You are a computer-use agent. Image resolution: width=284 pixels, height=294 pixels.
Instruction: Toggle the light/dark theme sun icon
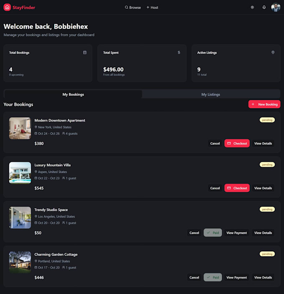tap(252, 7)
